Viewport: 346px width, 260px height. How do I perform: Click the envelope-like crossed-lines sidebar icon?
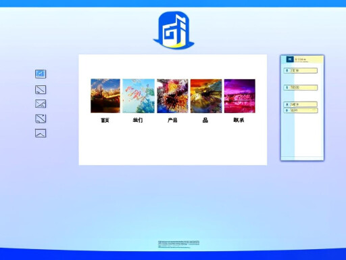point(41,104)
